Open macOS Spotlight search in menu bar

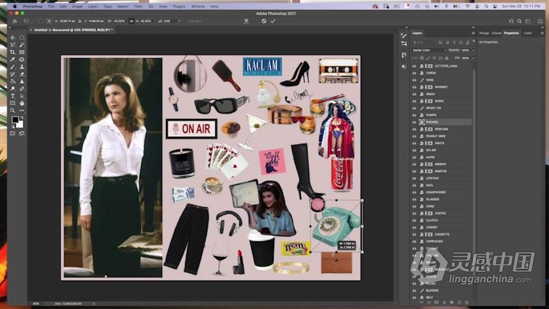tap(486, 6)
